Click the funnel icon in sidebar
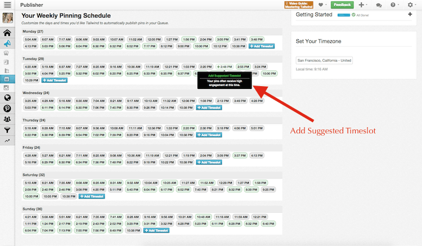Viewport: 422px width, 246px height. [x=7, y=130]
